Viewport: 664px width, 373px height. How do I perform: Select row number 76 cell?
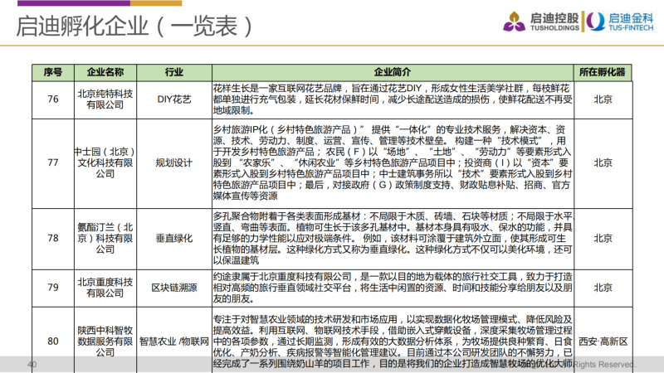point(53,99)
